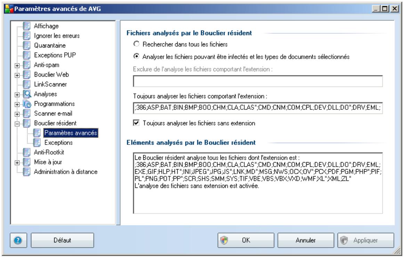Click Annuler to cancel changes
The height and width of the screenshot is (257, 404).
tap(306, 240)
